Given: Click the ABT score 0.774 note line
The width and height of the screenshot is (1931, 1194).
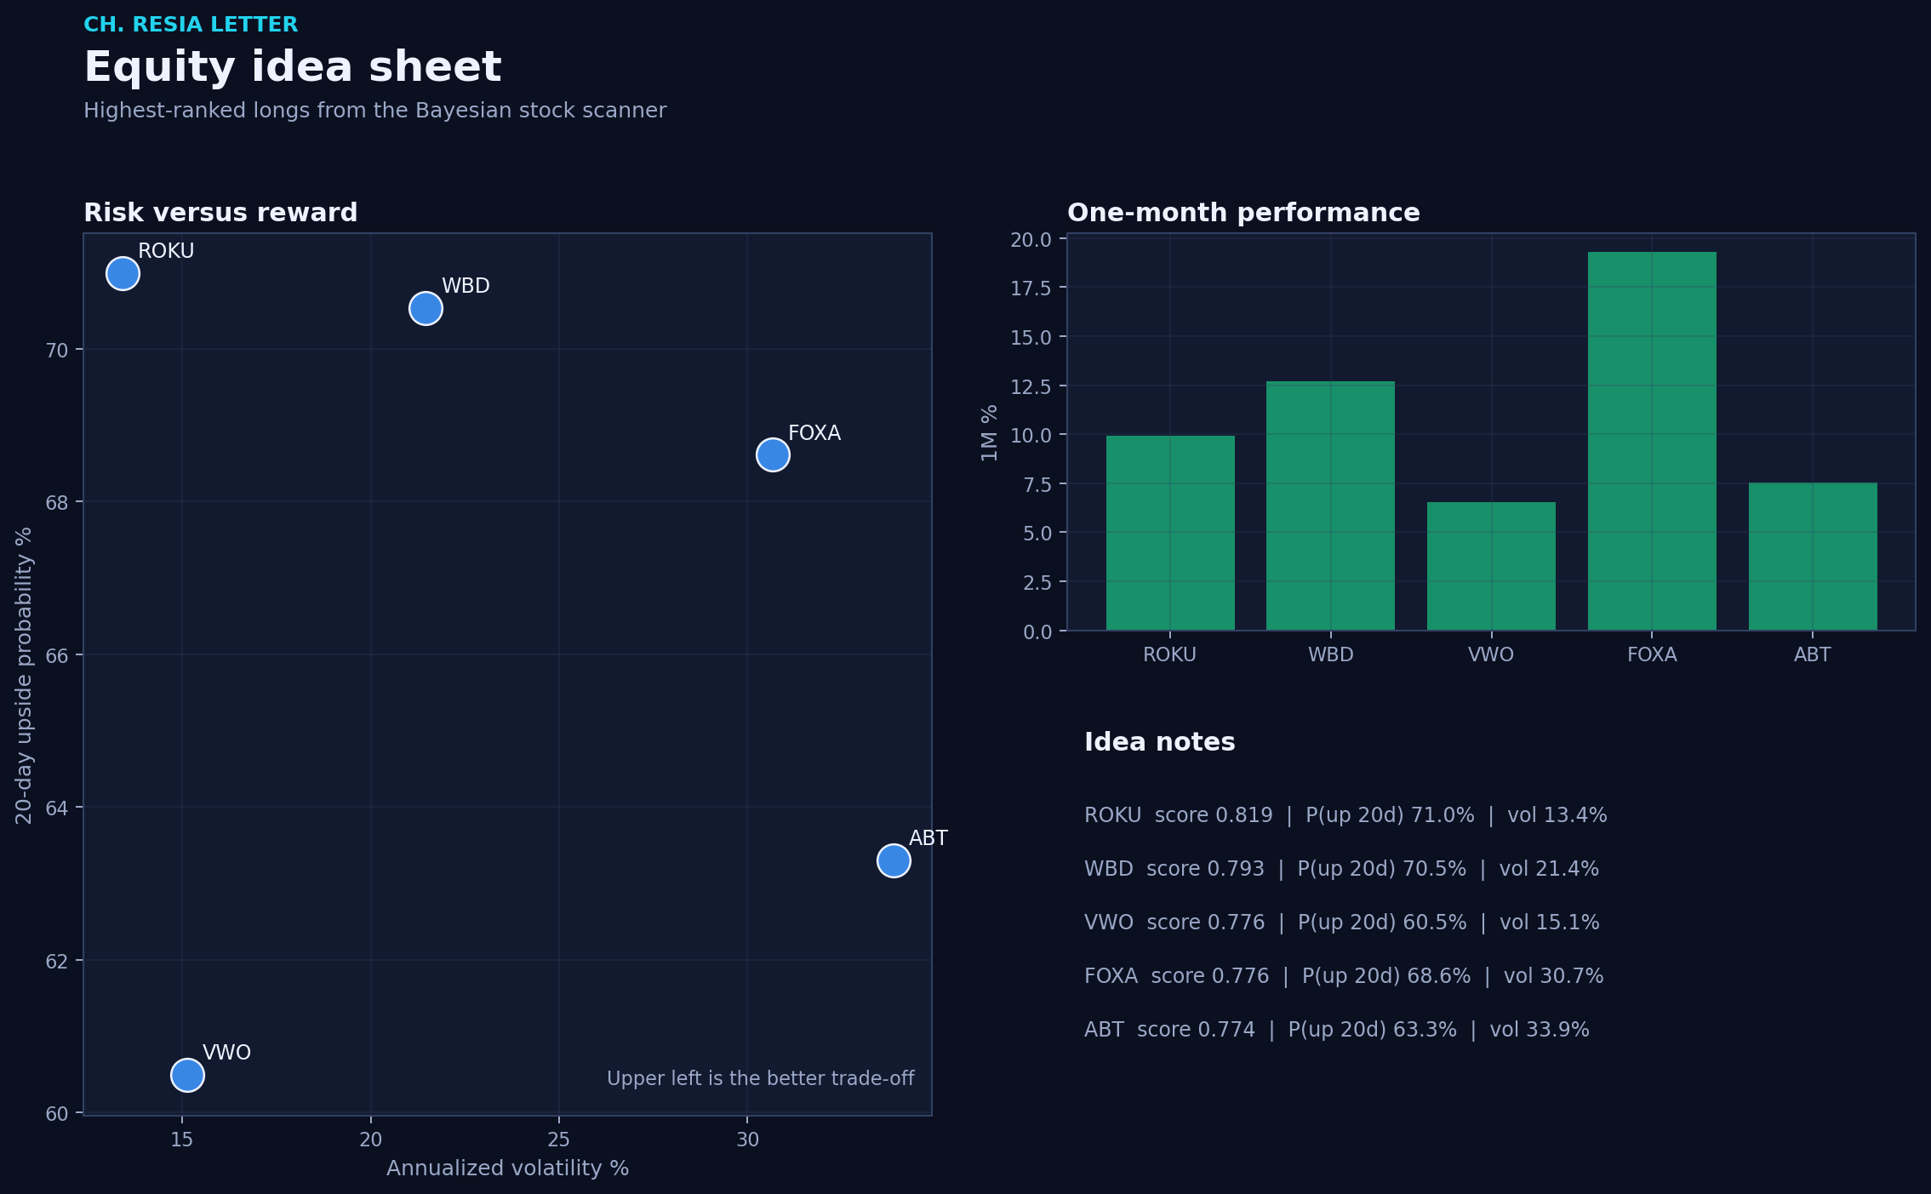Looking at the screenshot, I should click(1337, 1030).
